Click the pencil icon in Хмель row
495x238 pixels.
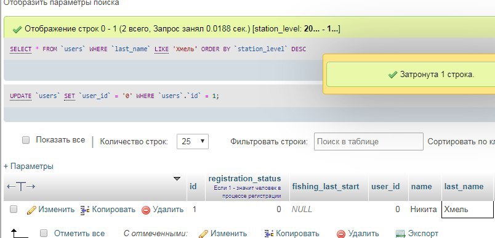(31, 210)
